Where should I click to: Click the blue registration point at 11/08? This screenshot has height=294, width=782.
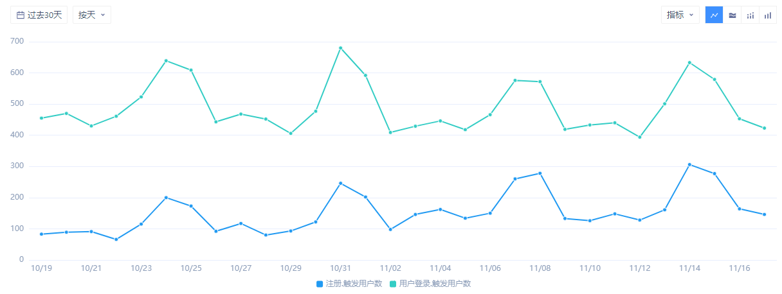[x=540, y=173]
